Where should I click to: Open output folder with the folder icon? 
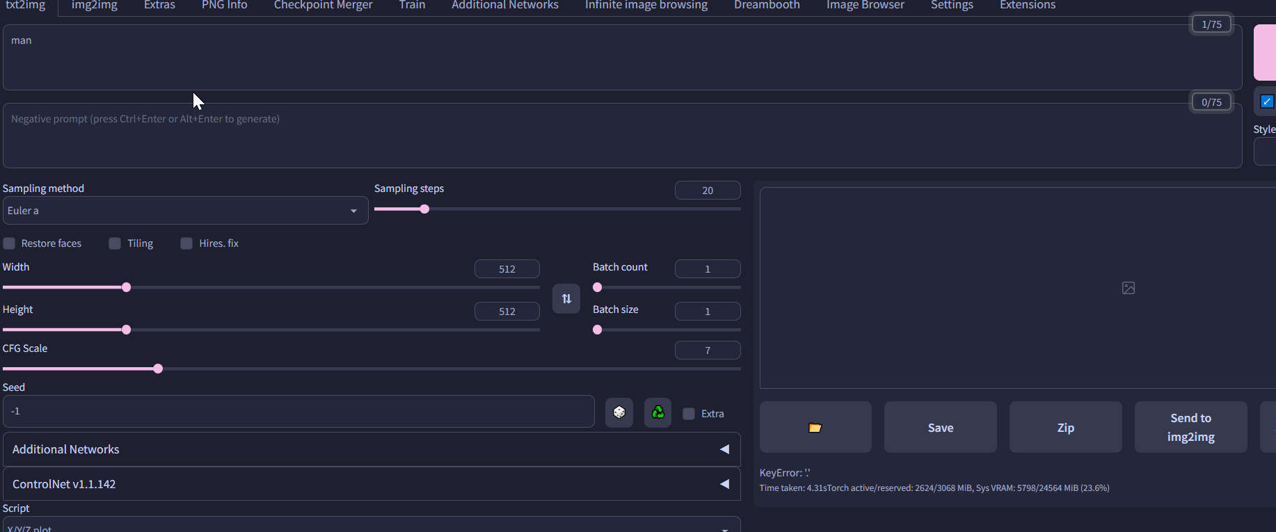815,427
